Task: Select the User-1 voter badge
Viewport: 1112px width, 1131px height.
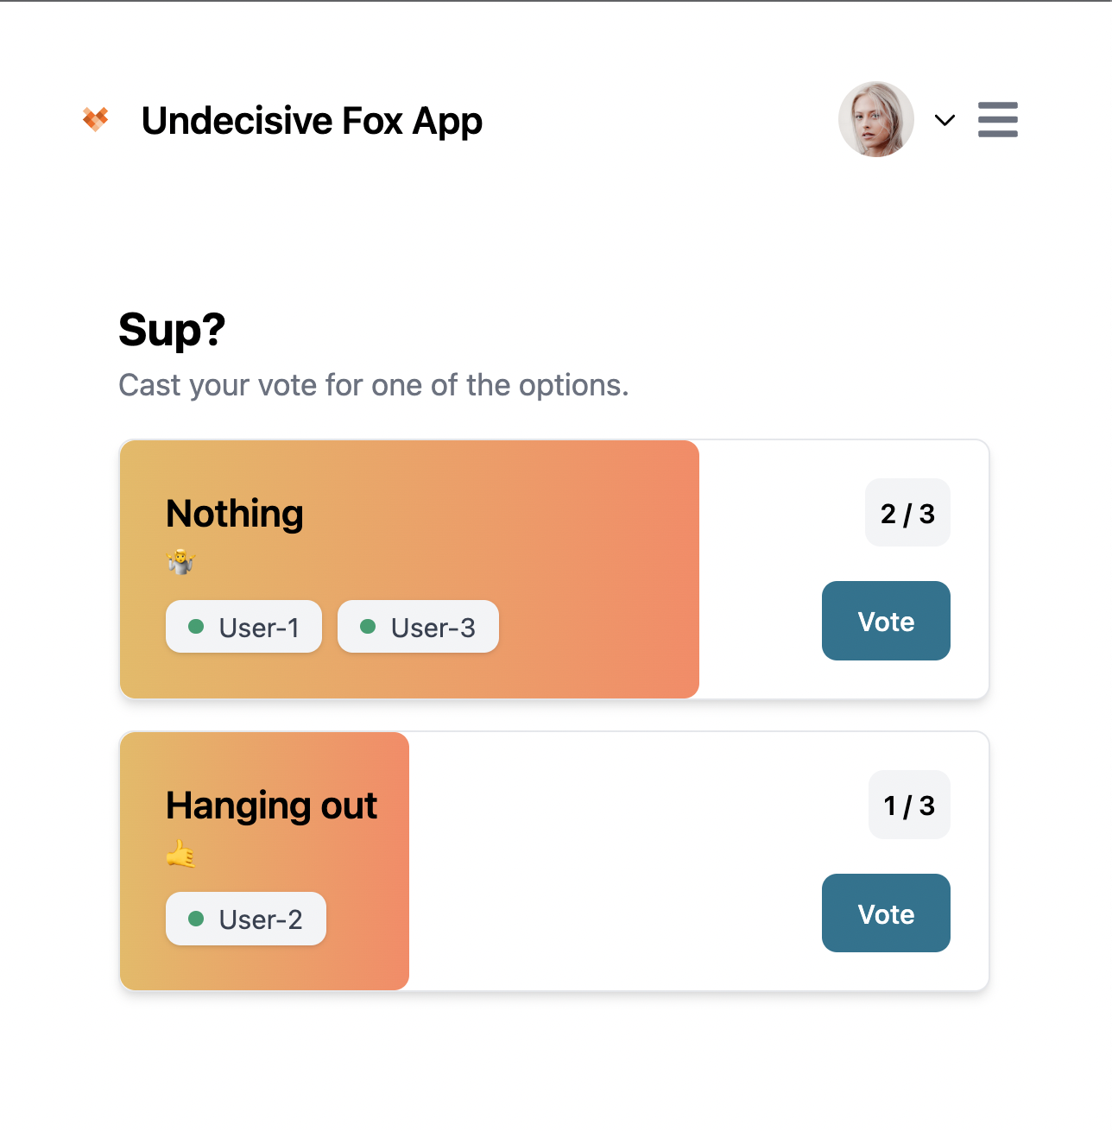Action: point(243,627)
